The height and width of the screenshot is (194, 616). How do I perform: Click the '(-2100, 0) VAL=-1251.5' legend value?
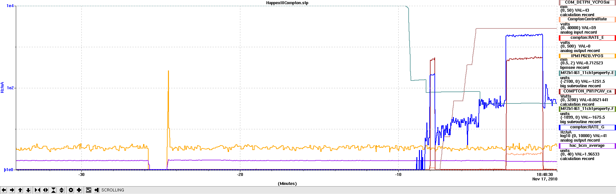583,81
